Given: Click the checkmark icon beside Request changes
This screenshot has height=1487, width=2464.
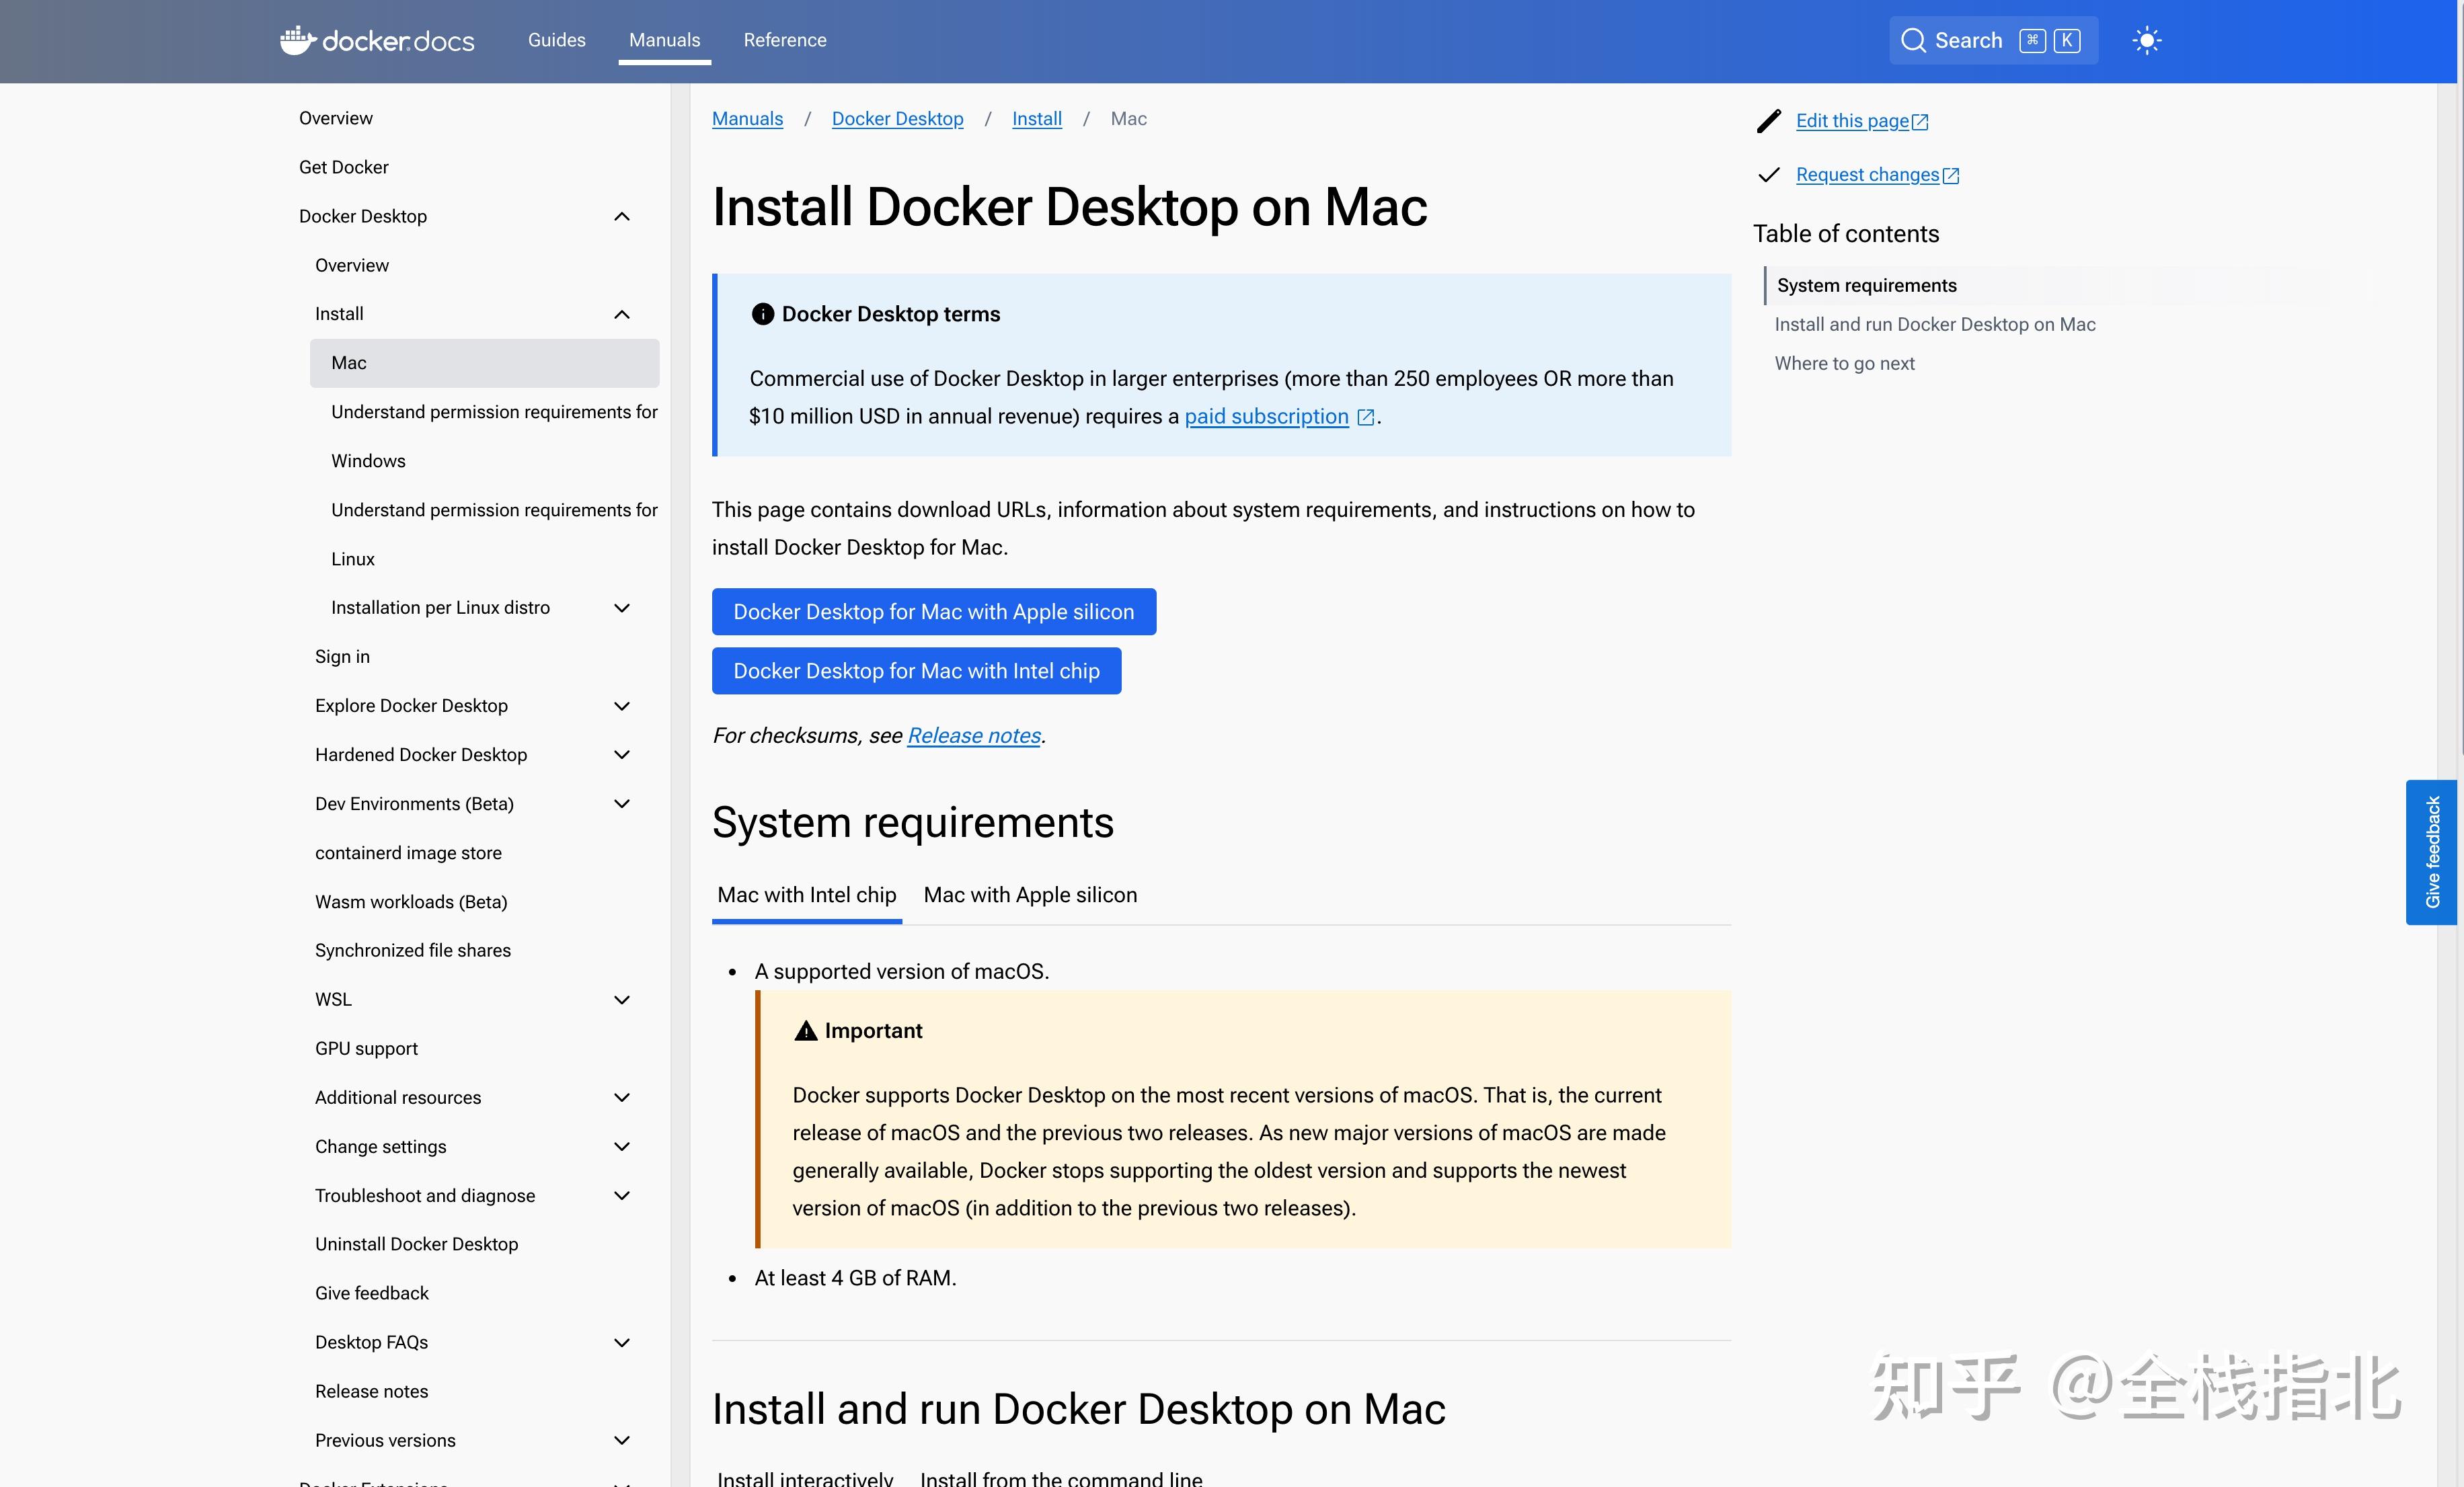Looking at the screenshot, I should tap(1768, 175).
